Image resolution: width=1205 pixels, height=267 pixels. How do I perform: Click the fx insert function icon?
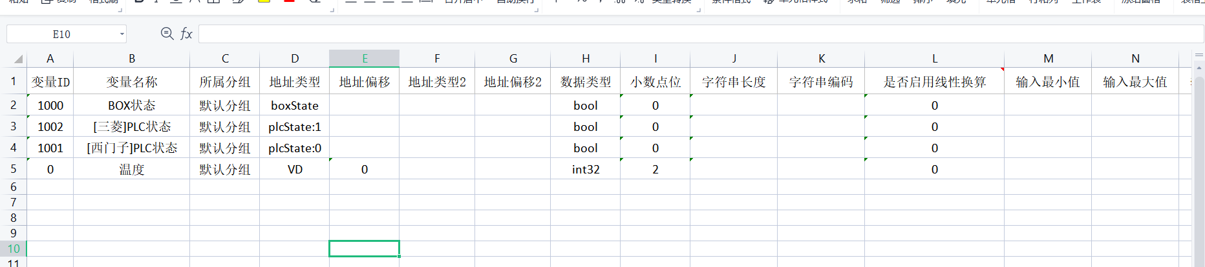point(186,34)
